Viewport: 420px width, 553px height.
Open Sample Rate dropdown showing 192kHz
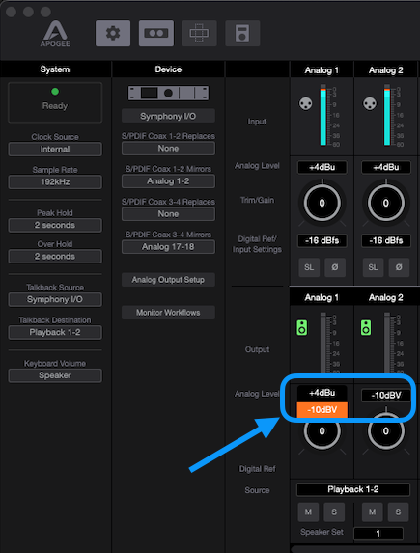click(x=55, y=182)
